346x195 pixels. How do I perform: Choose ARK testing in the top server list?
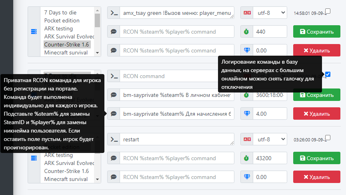pyautogui.click(x=58, y=28)
